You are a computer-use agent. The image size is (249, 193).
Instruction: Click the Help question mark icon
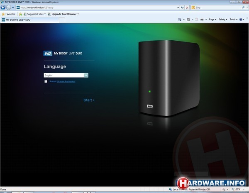coord(241,20)
